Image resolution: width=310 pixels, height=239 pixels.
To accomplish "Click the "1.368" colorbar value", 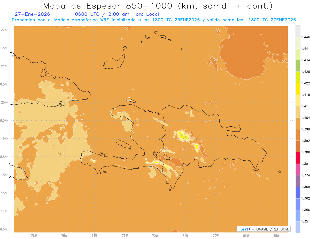I will 306,187.
